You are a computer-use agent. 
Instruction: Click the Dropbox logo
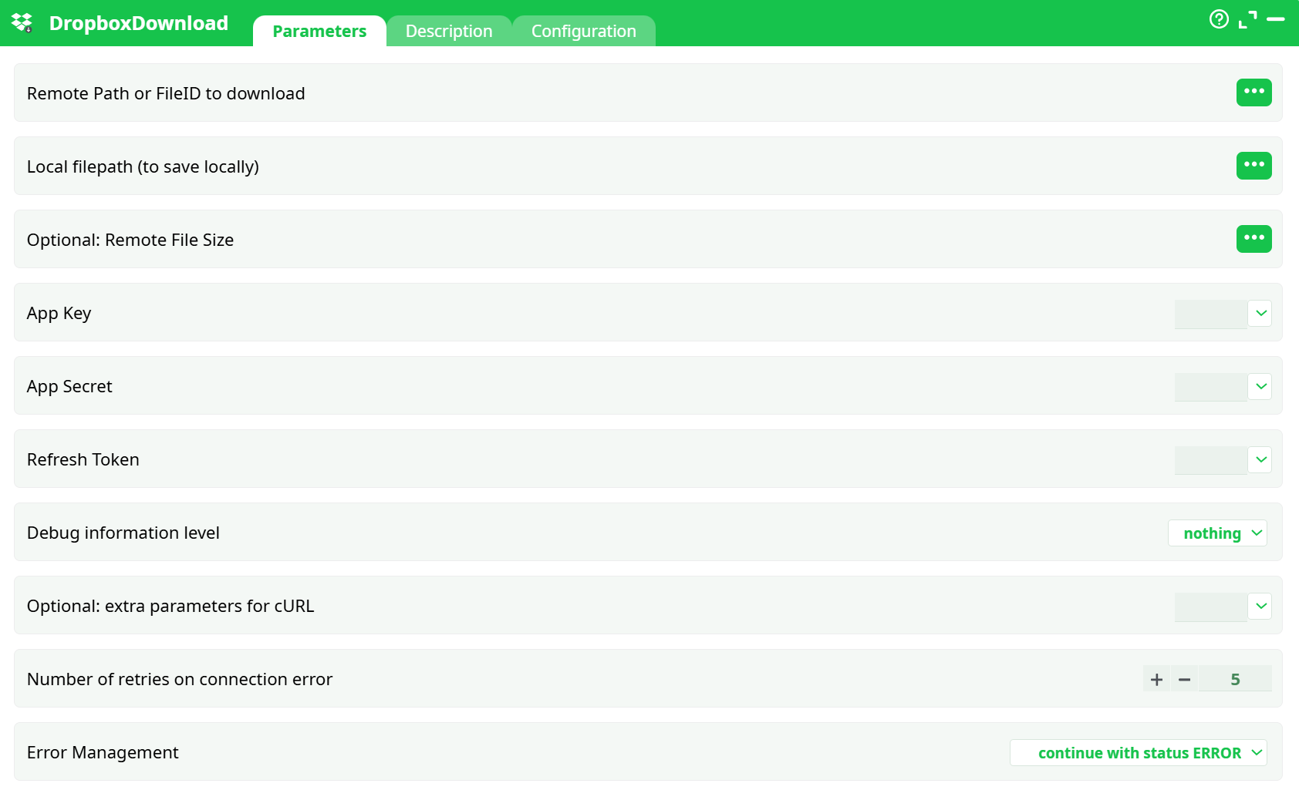[22, 22]
